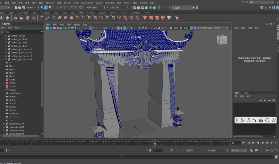Open the nCloth menu

point(67,3)
